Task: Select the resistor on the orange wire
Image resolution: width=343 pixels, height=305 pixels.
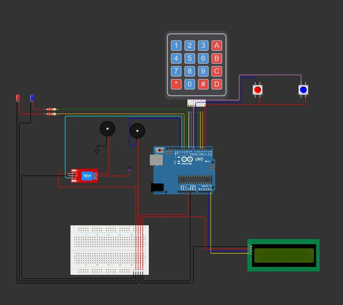Action: (x=52, y=114)
